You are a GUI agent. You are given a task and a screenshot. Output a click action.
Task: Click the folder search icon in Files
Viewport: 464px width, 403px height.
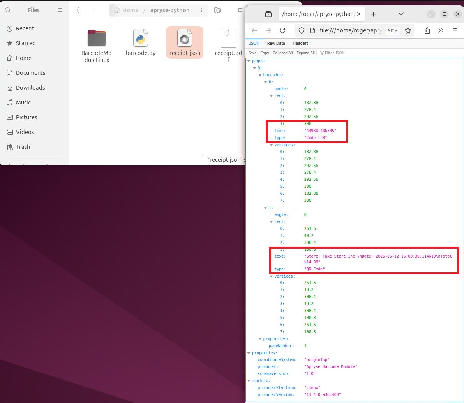[x=217, y=10]
